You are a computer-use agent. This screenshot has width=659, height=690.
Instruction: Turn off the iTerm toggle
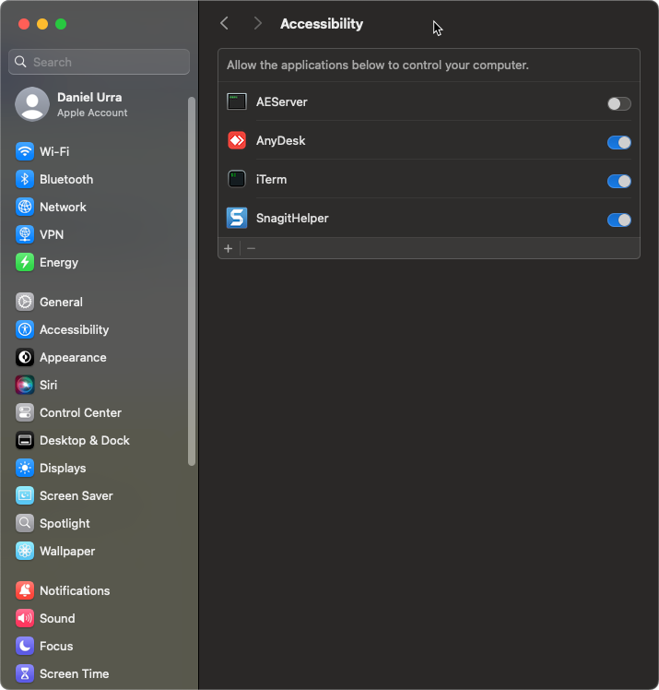pyautogui.click(x=619, y=182)
